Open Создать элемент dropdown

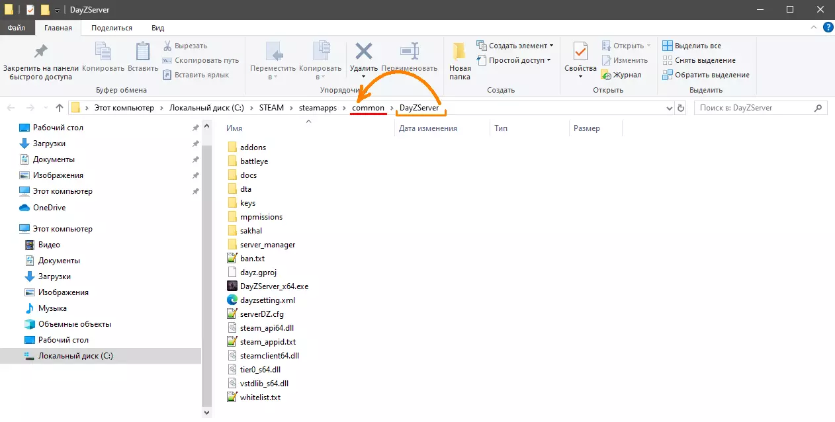click(515, 46)
